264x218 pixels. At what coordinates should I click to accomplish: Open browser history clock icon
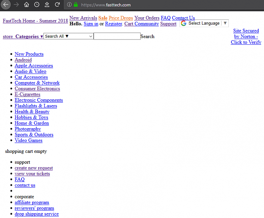37,5
